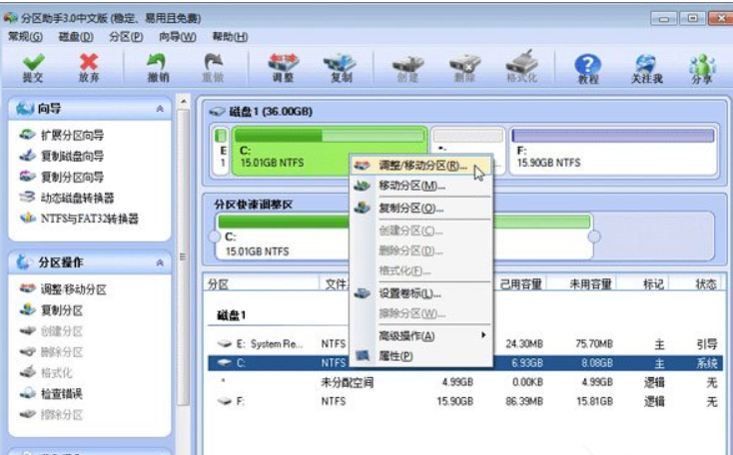This screenshot has width=733, height=455.
Task: Collapse the 向导 panel chevron
Action: pyautogui.click(x=160, y=109)
